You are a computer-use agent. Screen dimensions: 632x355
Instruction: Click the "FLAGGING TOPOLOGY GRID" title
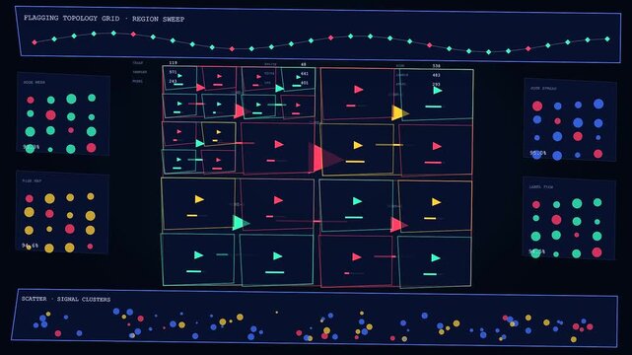71,18
